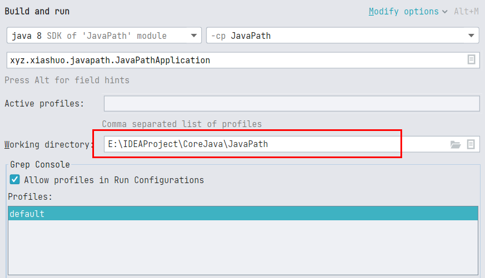Expand the chevron next to Modify options
Screen dimensions: 485x278
(x=445, y=12)
